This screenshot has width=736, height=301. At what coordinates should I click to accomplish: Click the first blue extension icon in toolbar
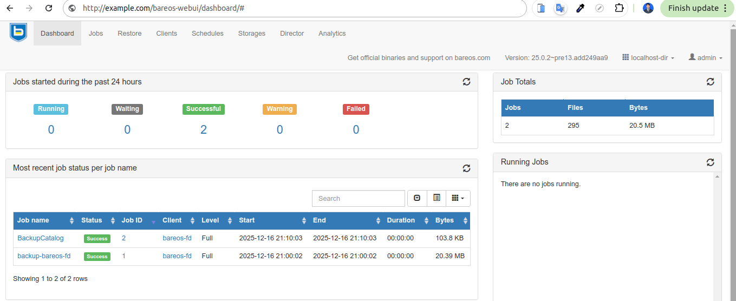click(541, 8)
